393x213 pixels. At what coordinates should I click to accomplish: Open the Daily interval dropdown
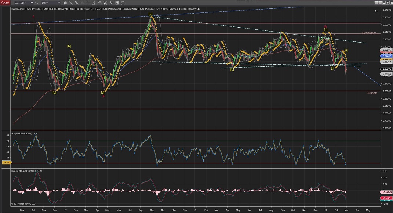point(51,3)
